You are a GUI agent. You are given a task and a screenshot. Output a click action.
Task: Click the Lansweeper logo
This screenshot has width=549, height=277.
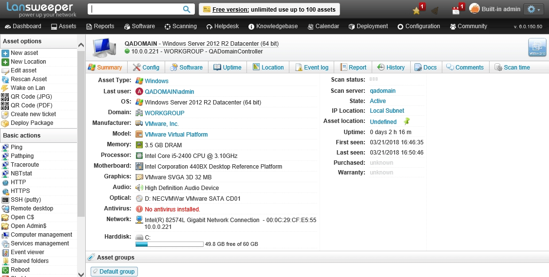click(x=40, y=9)
